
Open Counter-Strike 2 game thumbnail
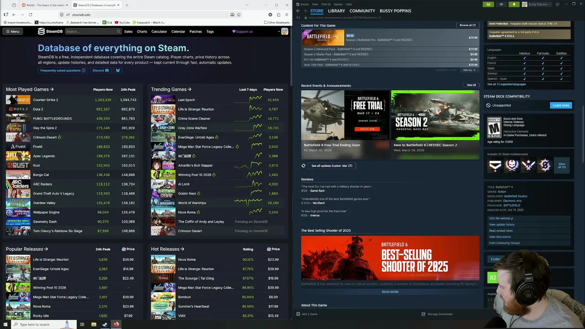[18, 100]
